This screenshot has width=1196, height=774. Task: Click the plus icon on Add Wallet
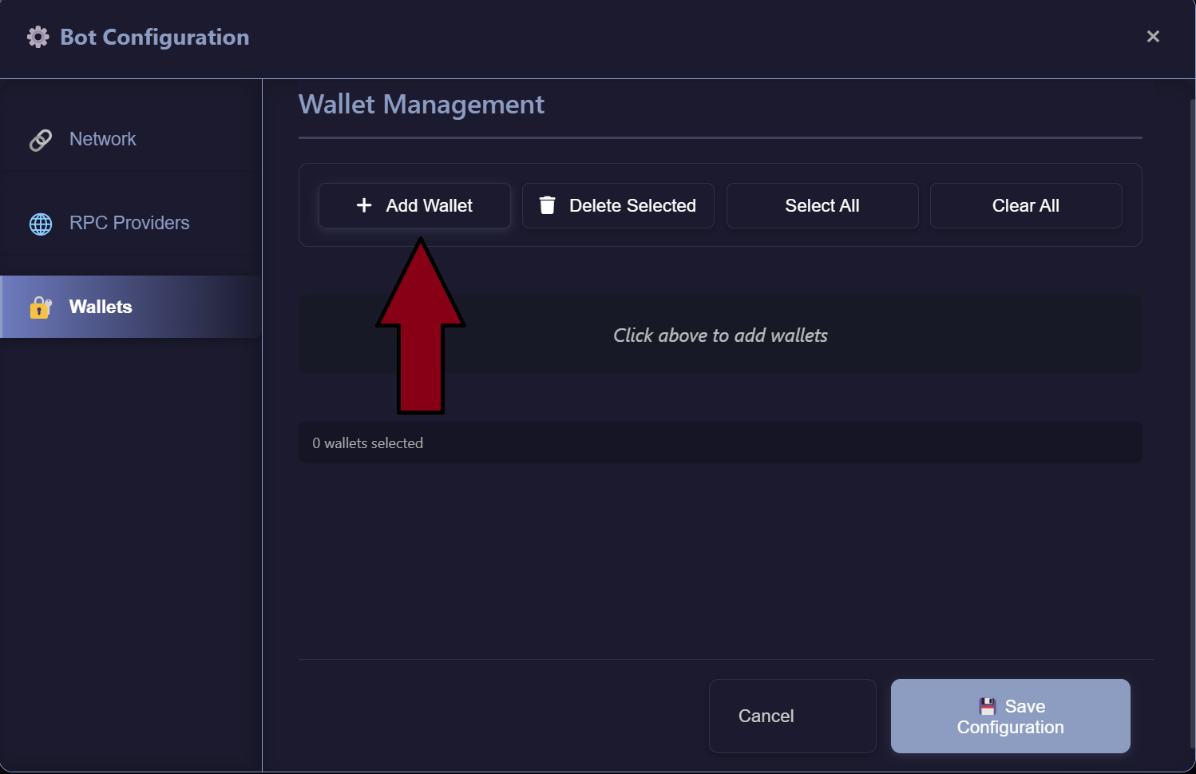click(364, 205)
